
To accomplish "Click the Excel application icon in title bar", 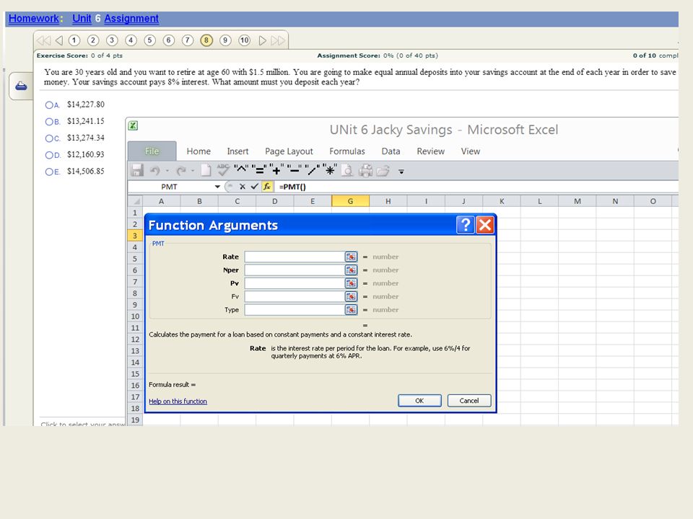I will point(133,125).
